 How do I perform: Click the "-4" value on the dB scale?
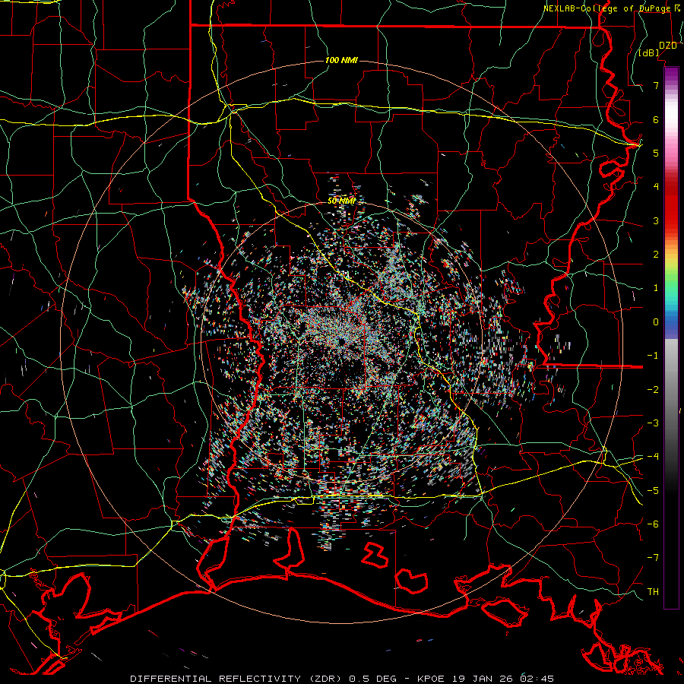(x=653, y=457)
